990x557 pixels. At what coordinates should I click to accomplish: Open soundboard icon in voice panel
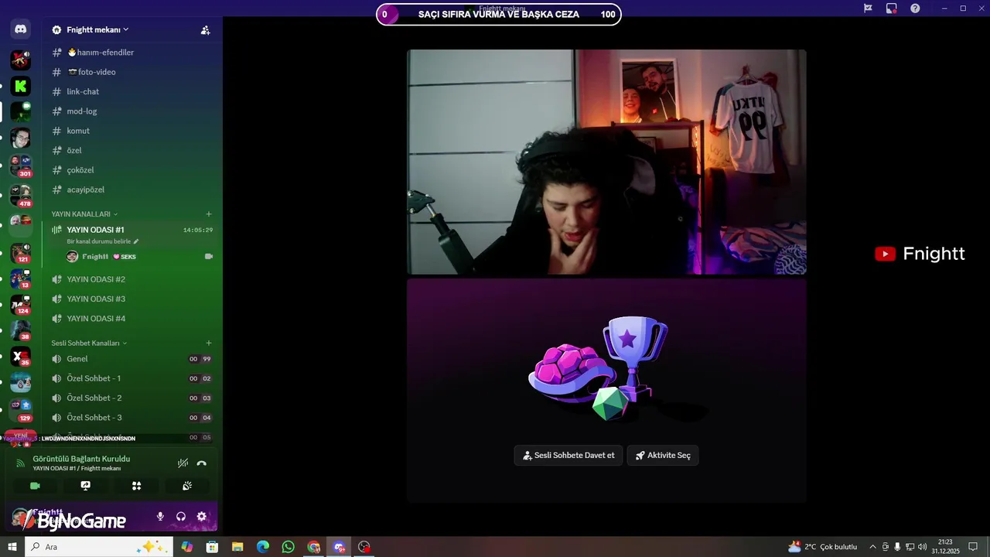(x=186, y=486)
